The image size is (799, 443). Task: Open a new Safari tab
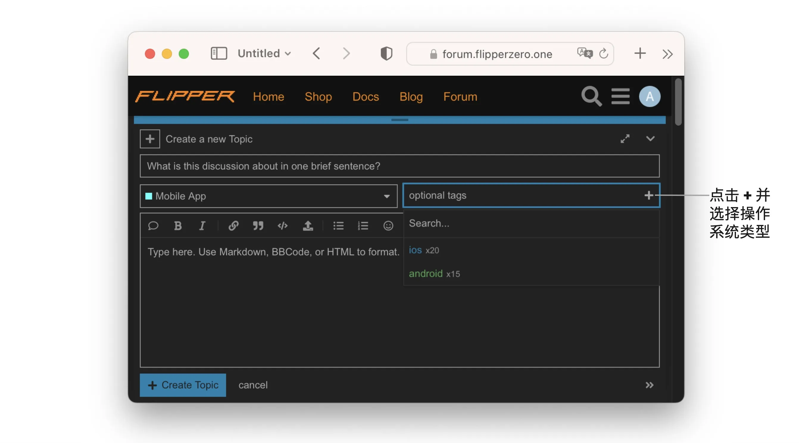point(640,53)
